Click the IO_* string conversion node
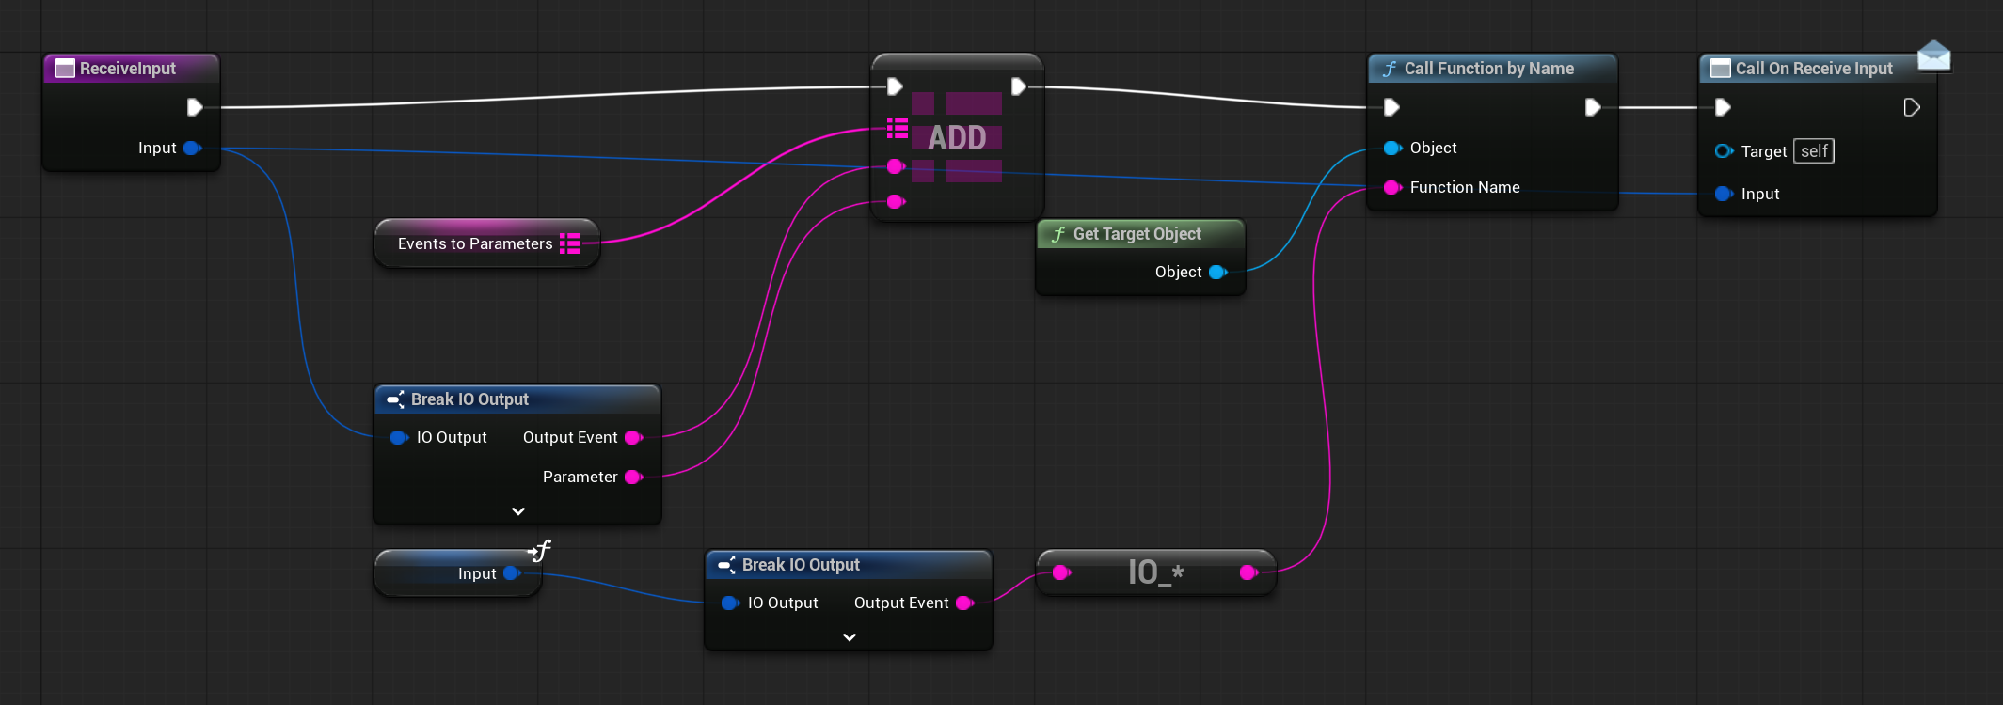2003x705 pixels. 1155,572
